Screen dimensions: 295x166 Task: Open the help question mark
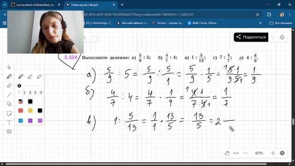tap(282, 153)
